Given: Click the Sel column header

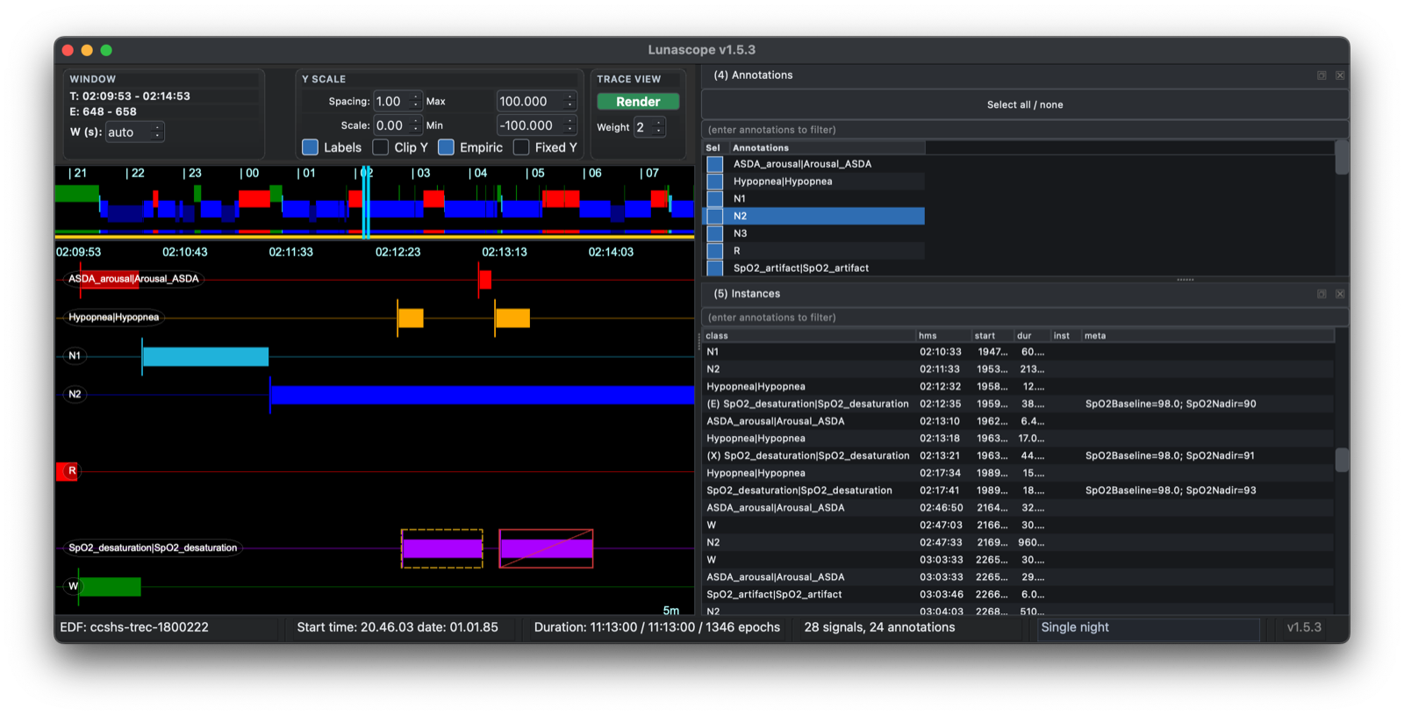Looking at the screenshot, I should [x=715, y=148].
